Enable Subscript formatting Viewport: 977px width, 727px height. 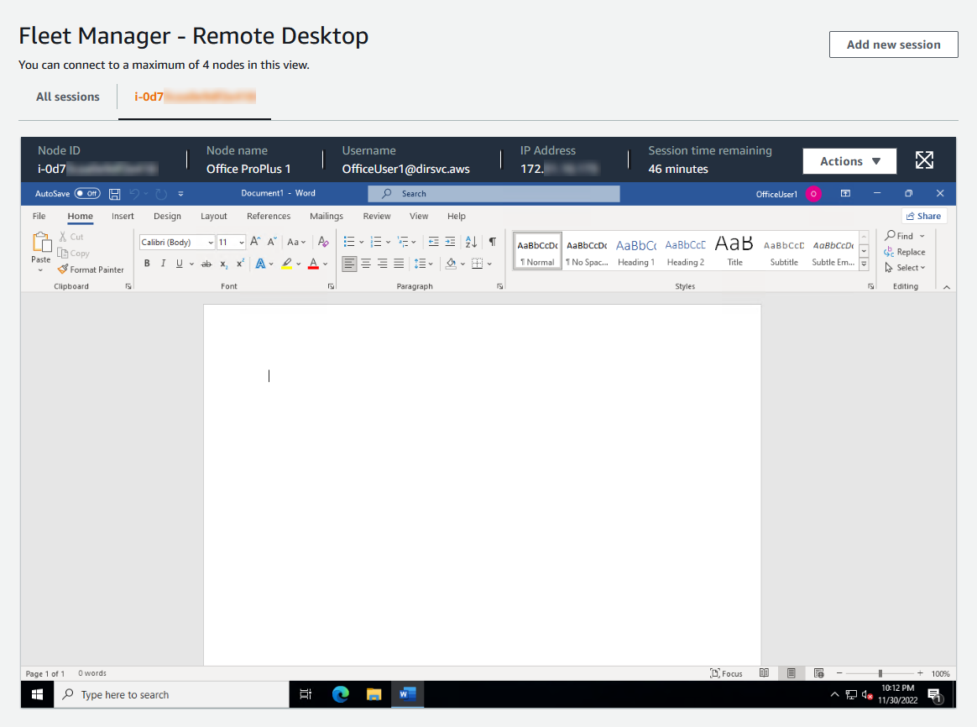(x=223, y=263)
